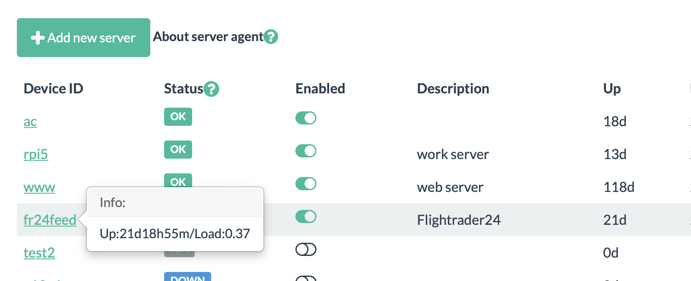Disable the ac server toggle
This screenshot has width=691, height=281.
pyautogui.click(x=306, y=118)
